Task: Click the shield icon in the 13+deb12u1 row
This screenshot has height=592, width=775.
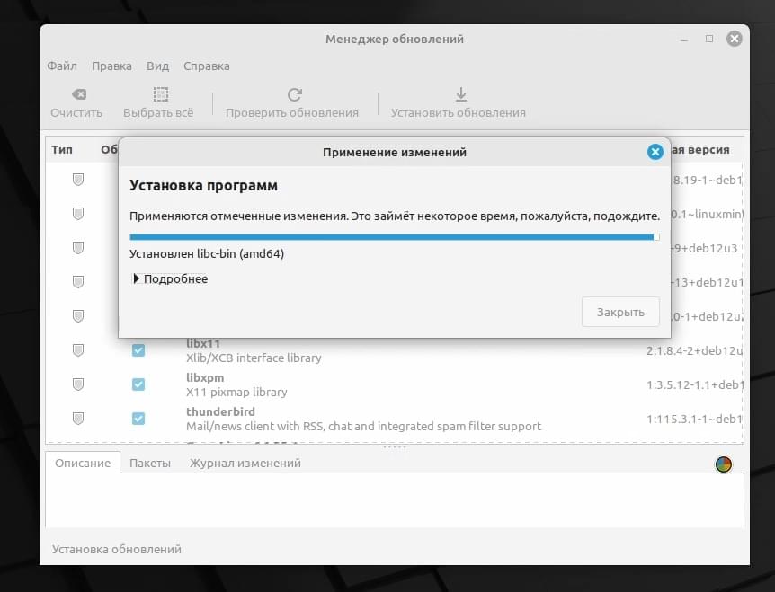Action: click(x=78, y=281)
